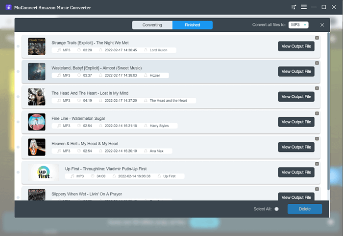The height and width of the screenshot is (236, 343).
Task: Click the finished list vertical scrollbar
Action: [x=328, y=111]
